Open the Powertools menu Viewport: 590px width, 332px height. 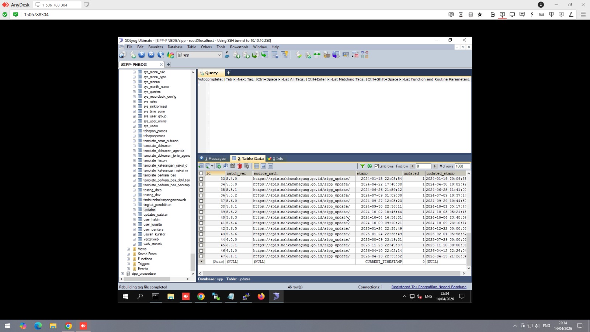coord(239,47)
